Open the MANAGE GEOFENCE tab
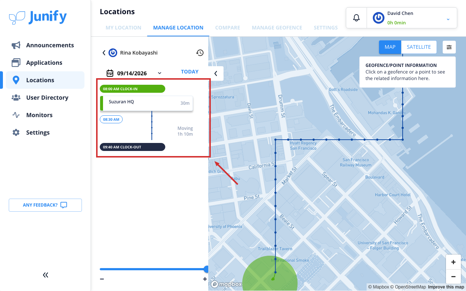466x291 pixels. 277,28
